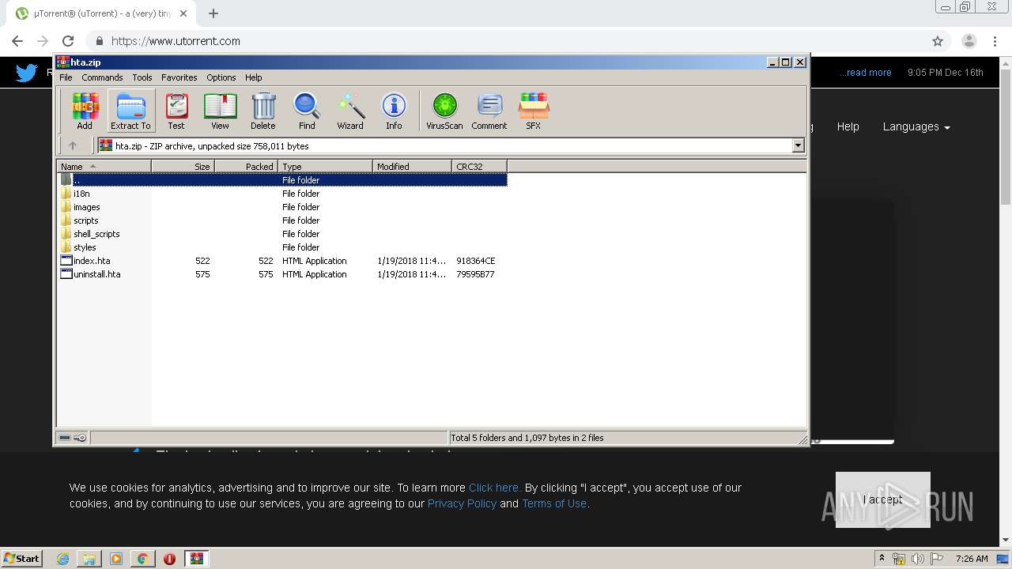This screenshot has width=1012, height=569.
Task: Open the Options menu
Action: click(221, 77)
